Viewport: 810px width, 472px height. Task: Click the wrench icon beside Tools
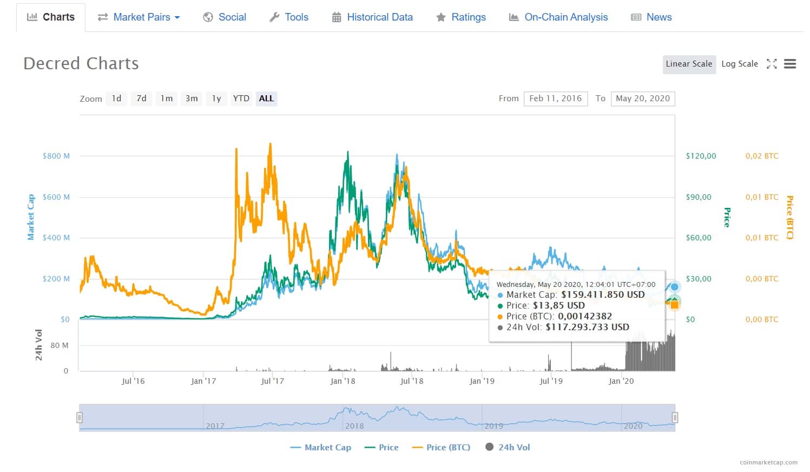pyautogui.click(x=274, y=17)
